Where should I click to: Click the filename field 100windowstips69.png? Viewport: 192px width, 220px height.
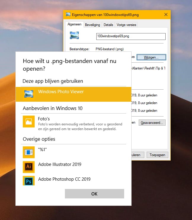click(131, 36)
